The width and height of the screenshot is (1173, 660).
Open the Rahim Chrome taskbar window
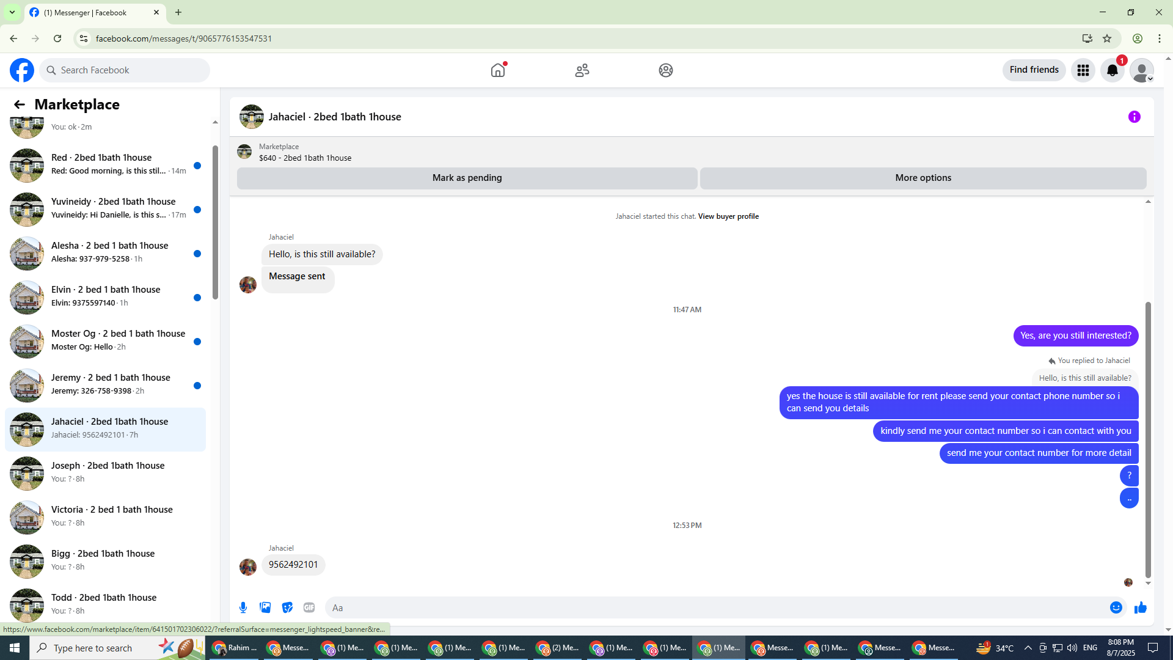tap(235, 648)
